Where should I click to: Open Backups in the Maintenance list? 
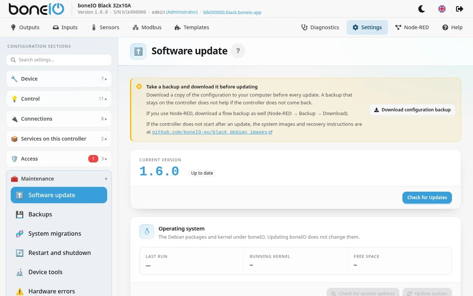point(59,214)
